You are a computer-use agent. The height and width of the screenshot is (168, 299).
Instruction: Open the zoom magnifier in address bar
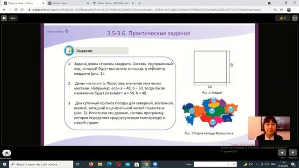pos(275,10)
